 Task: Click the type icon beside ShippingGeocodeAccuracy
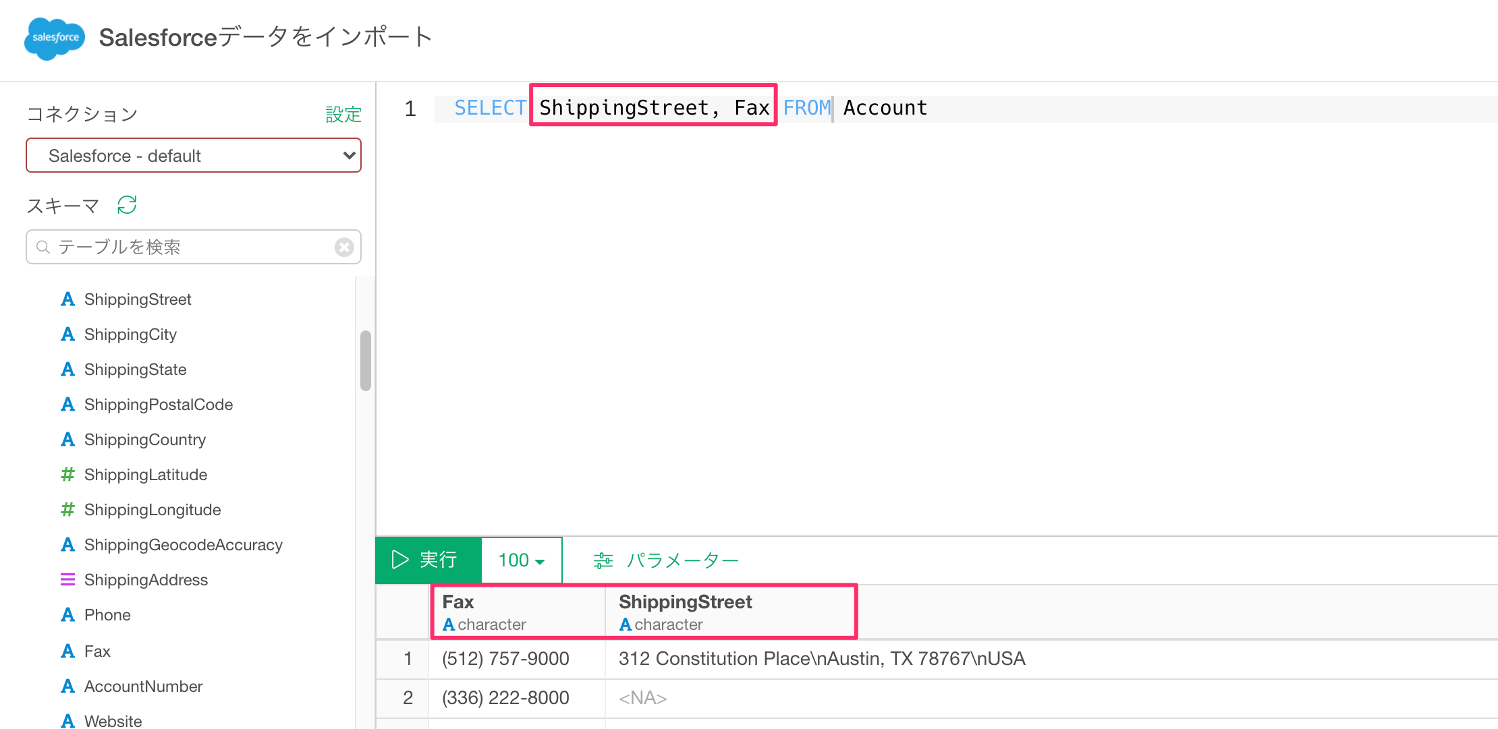[x=67, y=545]
